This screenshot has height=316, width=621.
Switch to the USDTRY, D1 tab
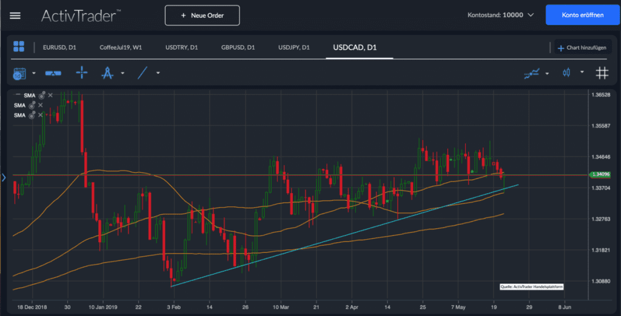pos(182,47)
